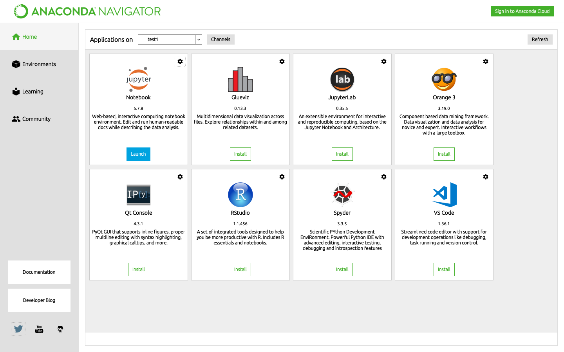Click the Jupyter Notebook logo
This screenshot has height=352, width=564.
tap(139, 79)
